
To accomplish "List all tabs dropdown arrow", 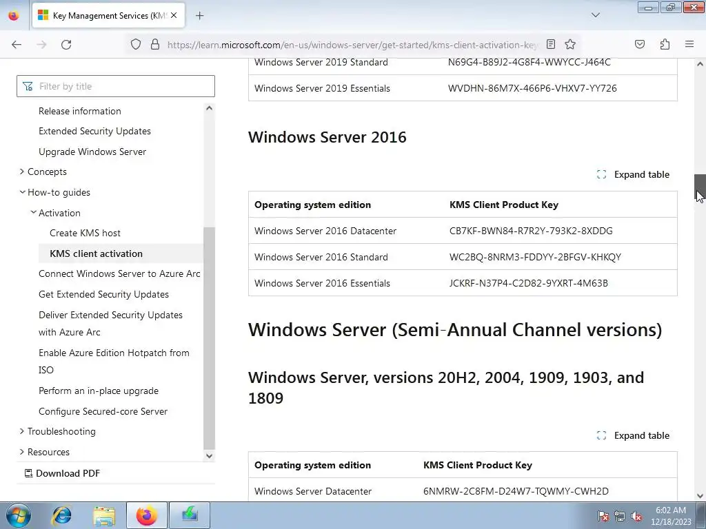I will pos(595,15).
